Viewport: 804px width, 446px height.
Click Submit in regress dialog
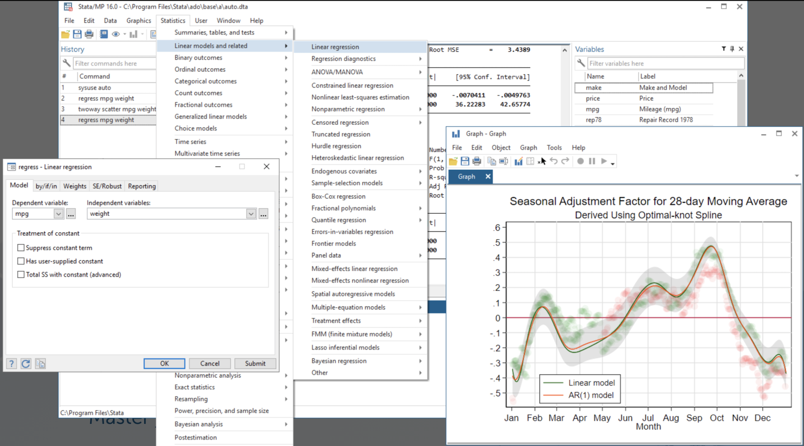point(255,364)
